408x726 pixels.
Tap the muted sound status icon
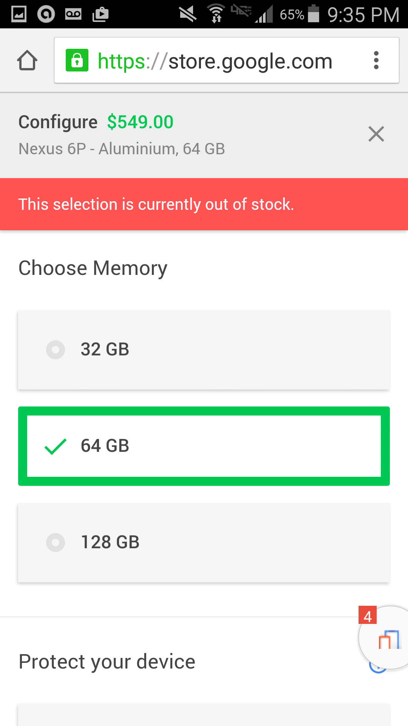pyautogui.click(x=188, y=14)
